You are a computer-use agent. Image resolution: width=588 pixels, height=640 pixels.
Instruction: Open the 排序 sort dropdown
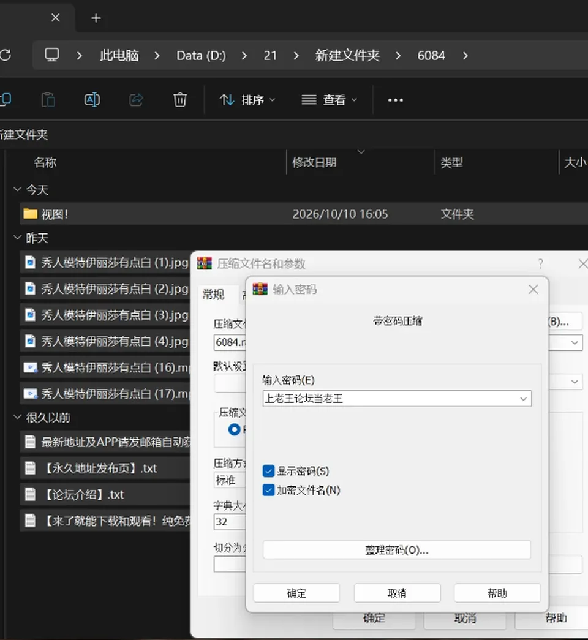point(247,100)
